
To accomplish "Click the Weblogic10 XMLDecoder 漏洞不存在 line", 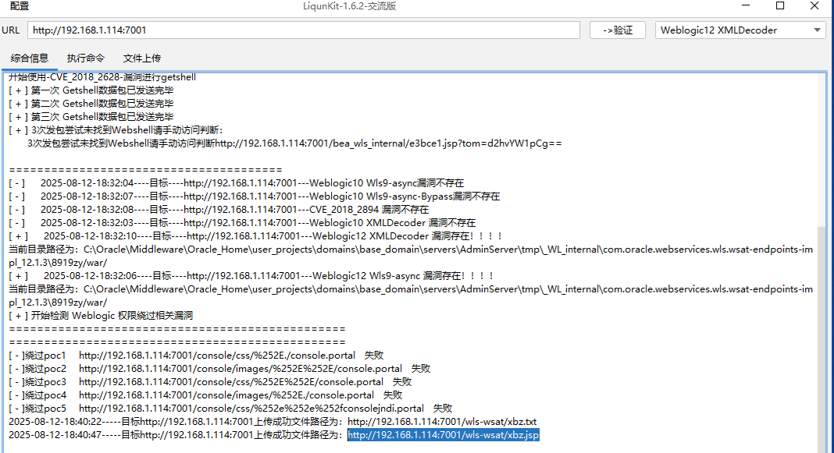I will click(x=242, y=222).
